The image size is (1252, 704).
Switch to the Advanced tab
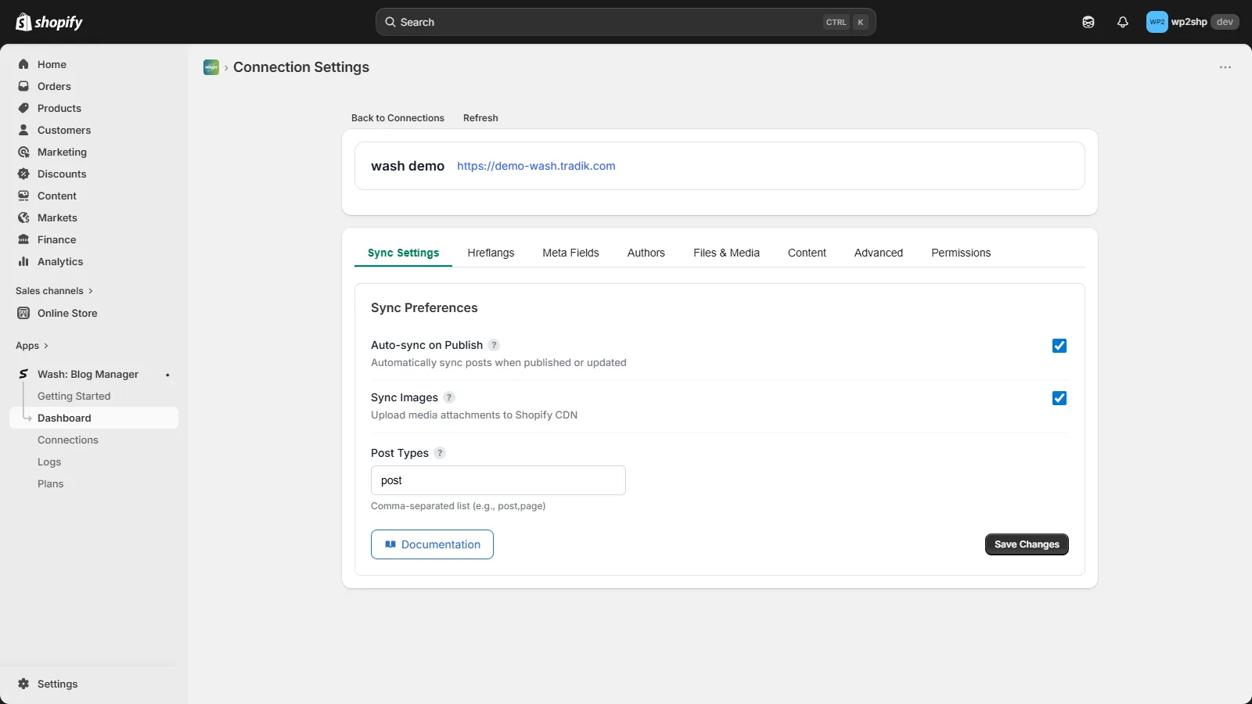pos(879,253)
